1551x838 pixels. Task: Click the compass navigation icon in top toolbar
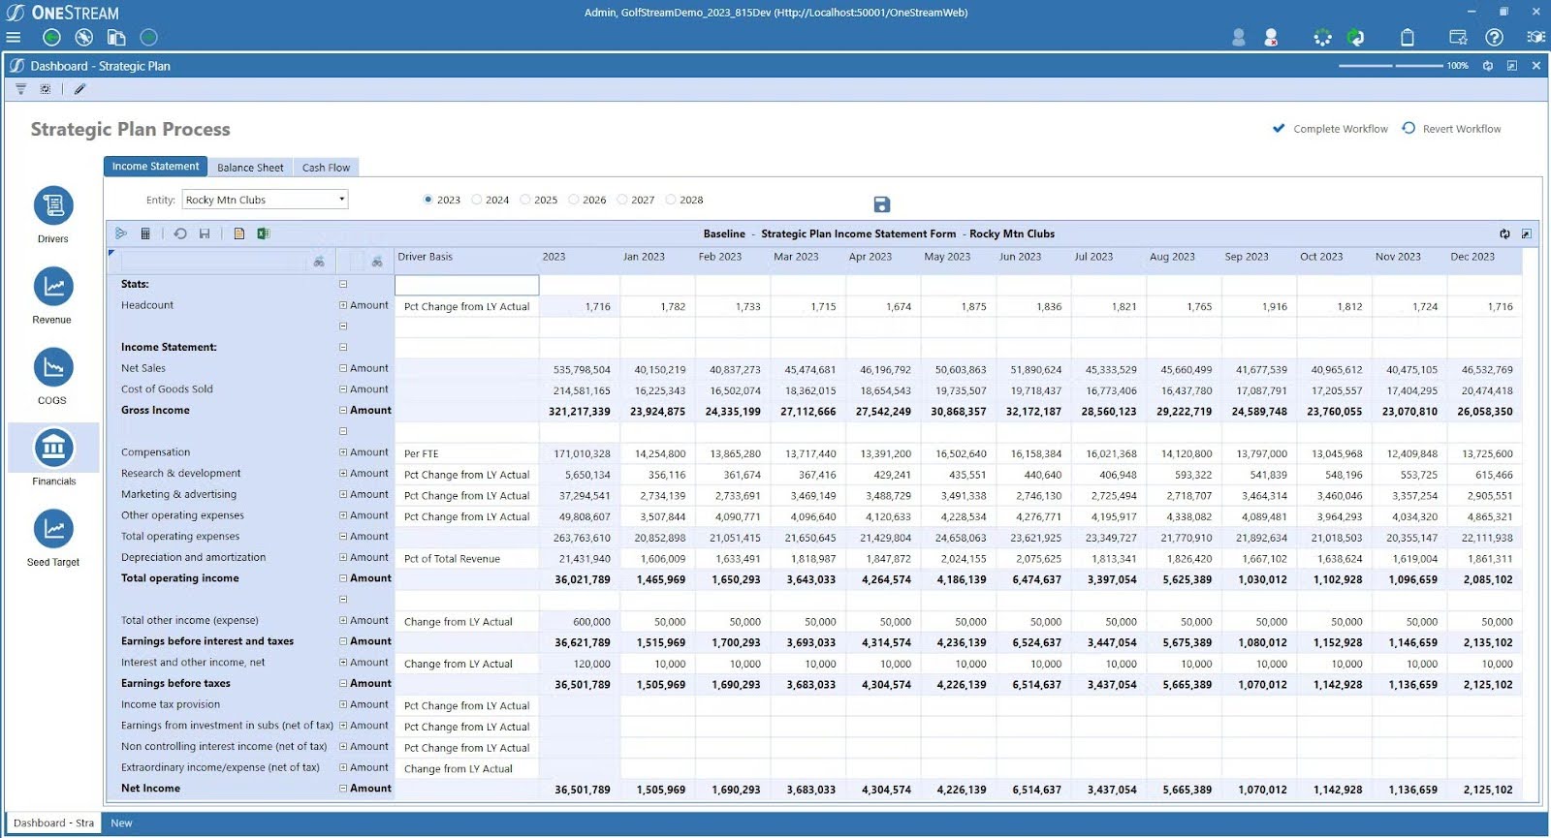point(84,38)
